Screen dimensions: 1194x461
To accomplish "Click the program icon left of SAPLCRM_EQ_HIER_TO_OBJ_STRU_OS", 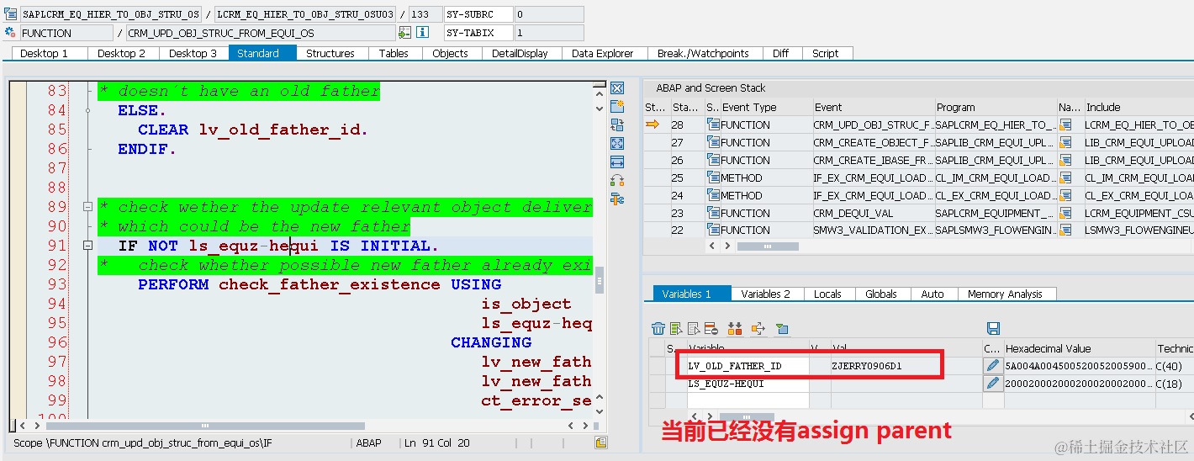I will click(x=10, y=14).
